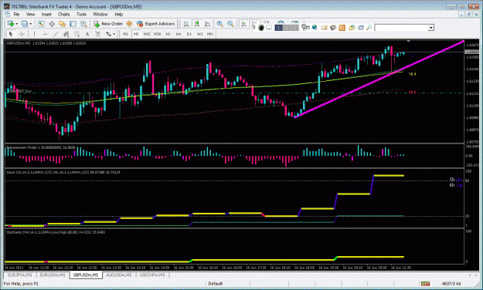Viewport: 483px width, 290px height.
Task: Switch chart to D1 timeframe
Action: pos(189,34)
